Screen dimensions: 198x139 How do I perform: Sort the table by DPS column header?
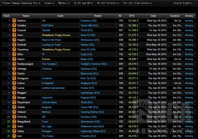(132, 16)
